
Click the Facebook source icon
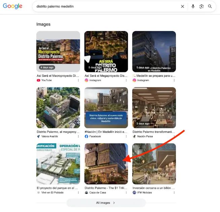coord(86,136)
